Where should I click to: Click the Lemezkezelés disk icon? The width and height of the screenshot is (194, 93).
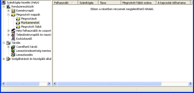pyautogui.click(x=13, y=55)
